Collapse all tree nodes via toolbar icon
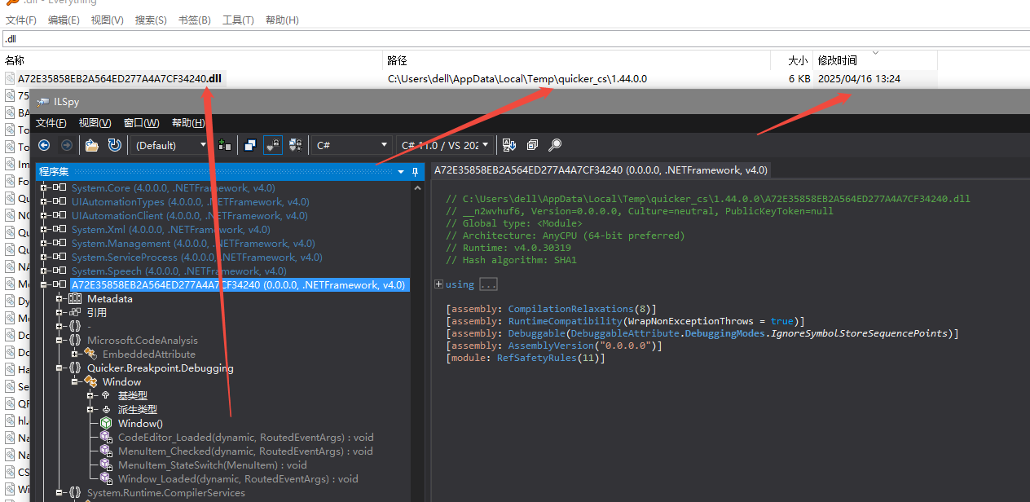This screenshot has width=1030, height=502. 532,145
